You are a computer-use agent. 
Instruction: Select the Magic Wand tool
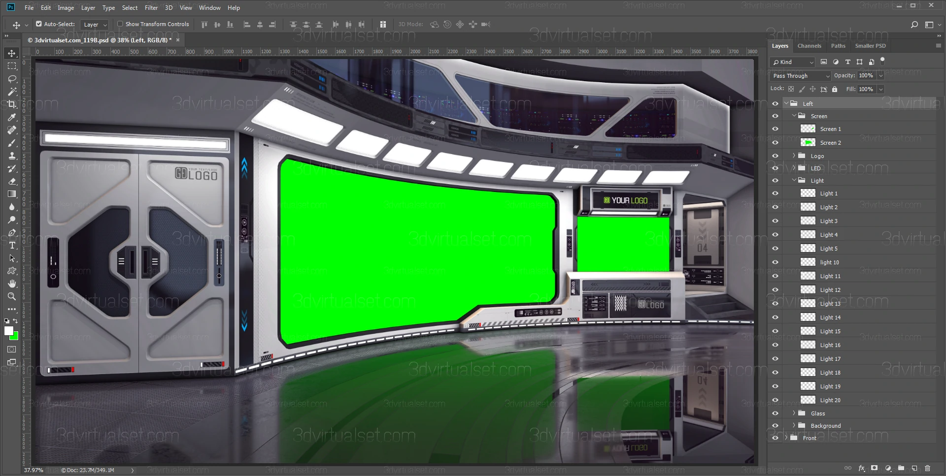(12, 92)
